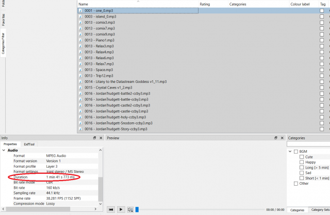Click the playback position slider handle
Image resolution: width=330 pixels, height=215 pixels.
(137, 209)
